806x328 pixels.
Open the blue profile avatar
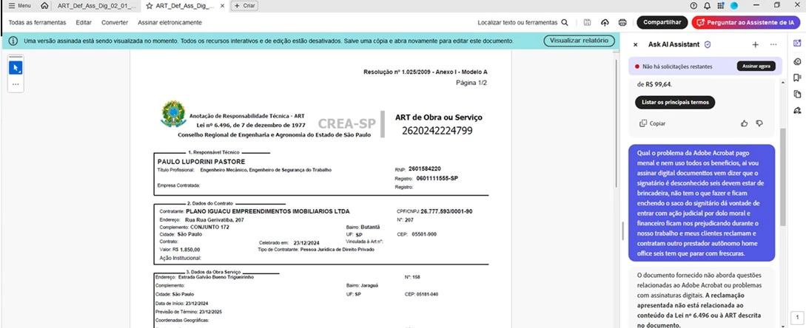(x=734, y=6)
